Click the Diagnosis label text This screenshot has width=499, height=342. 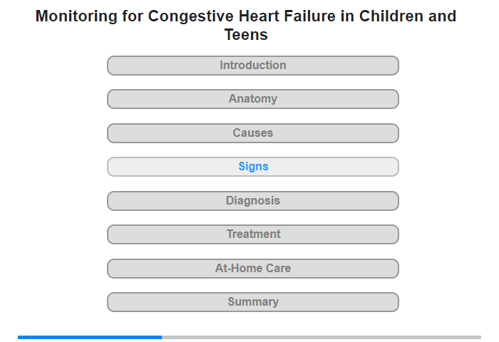(253, 201)
